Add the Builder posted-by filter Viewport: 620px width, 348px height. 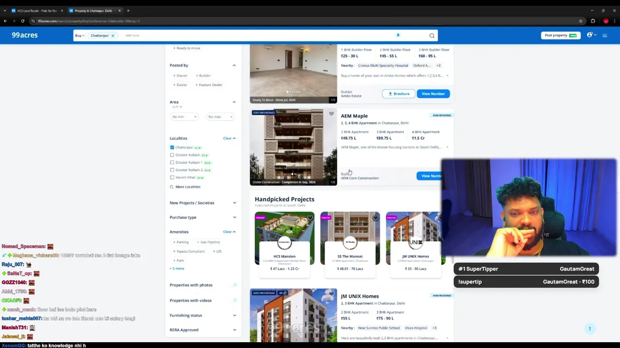203,75
